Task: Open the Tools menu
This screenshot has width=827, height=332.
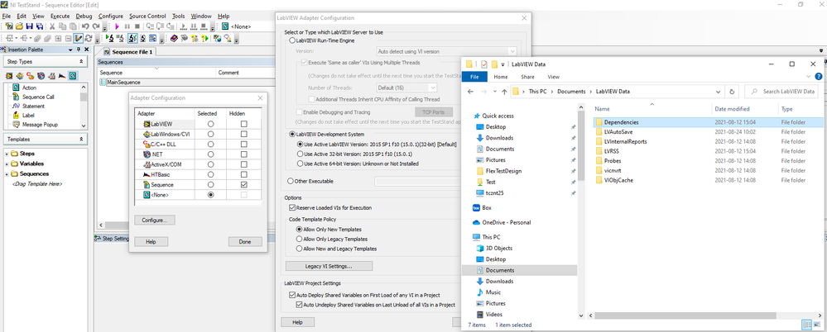Action: pyautogui.click(x=179, y=17)
